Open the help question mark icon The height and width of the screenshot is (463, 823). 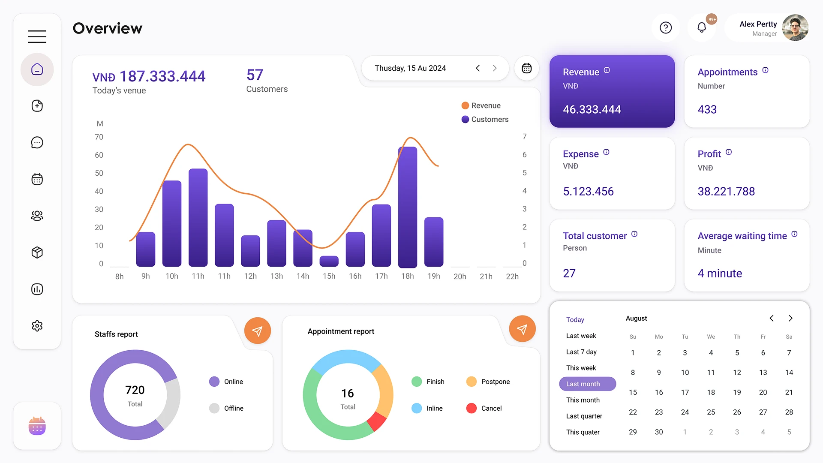665,27
